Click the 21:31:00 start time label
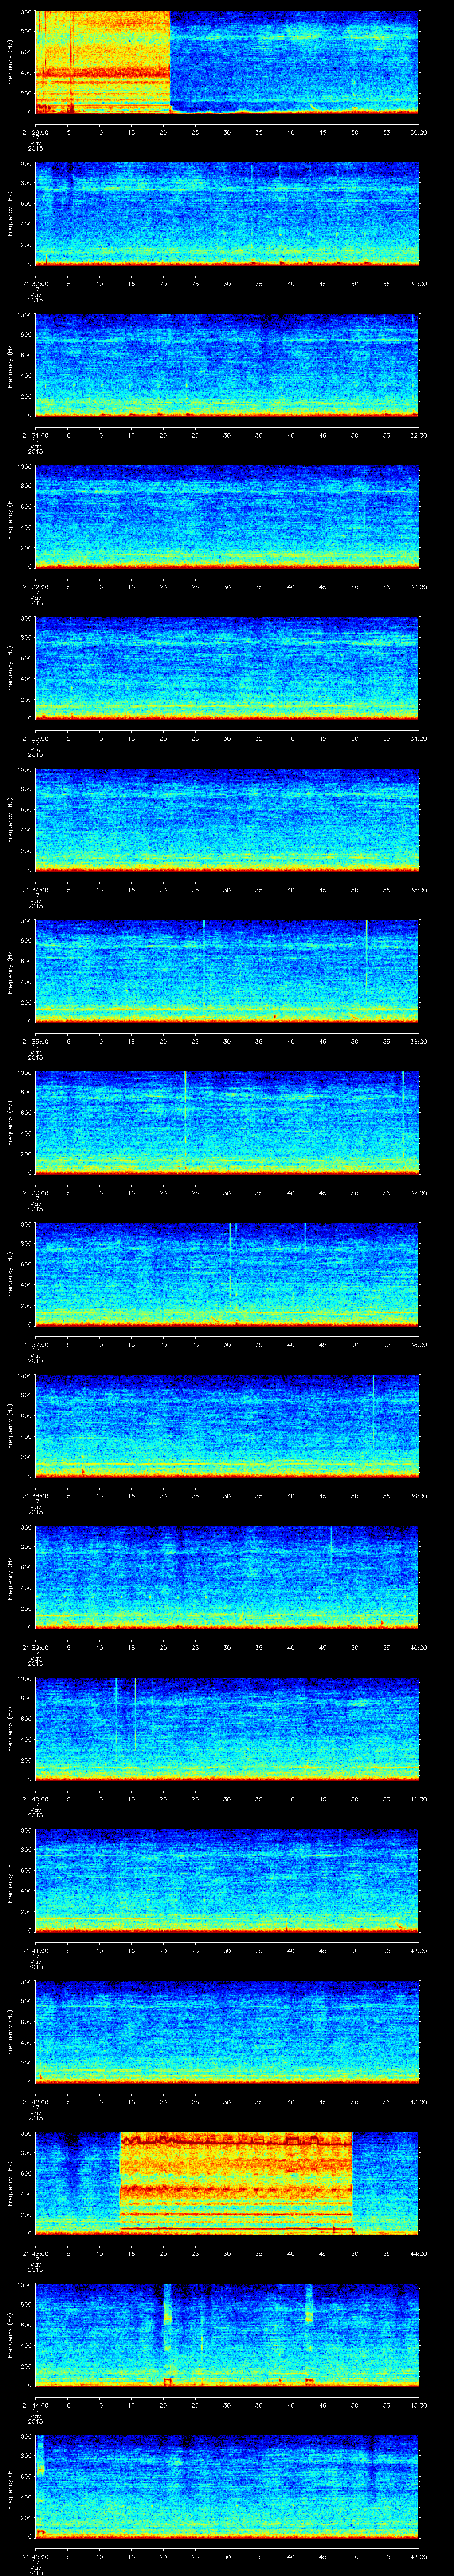Viewport: 454px width, 2576px height. pos(35,435)
